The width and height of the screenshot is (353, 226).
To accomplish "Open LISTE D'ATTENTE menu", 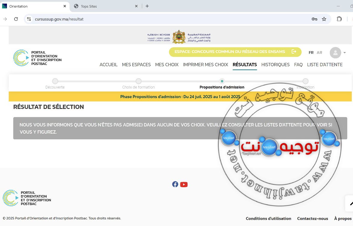I will point(325,65).
